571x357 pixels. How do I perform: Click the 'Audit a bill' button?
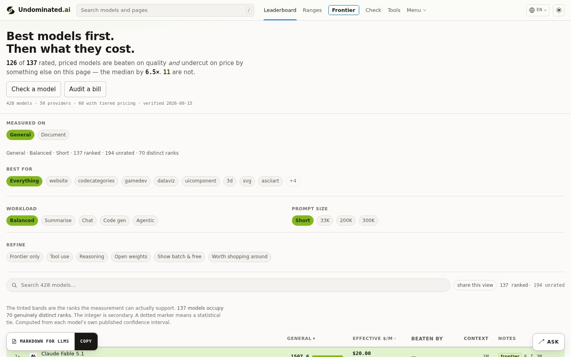85,89
